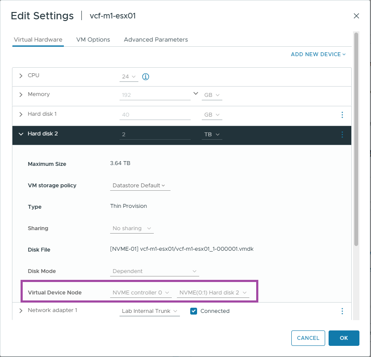Open Network adapter 1 three-dot options menu

342,311
